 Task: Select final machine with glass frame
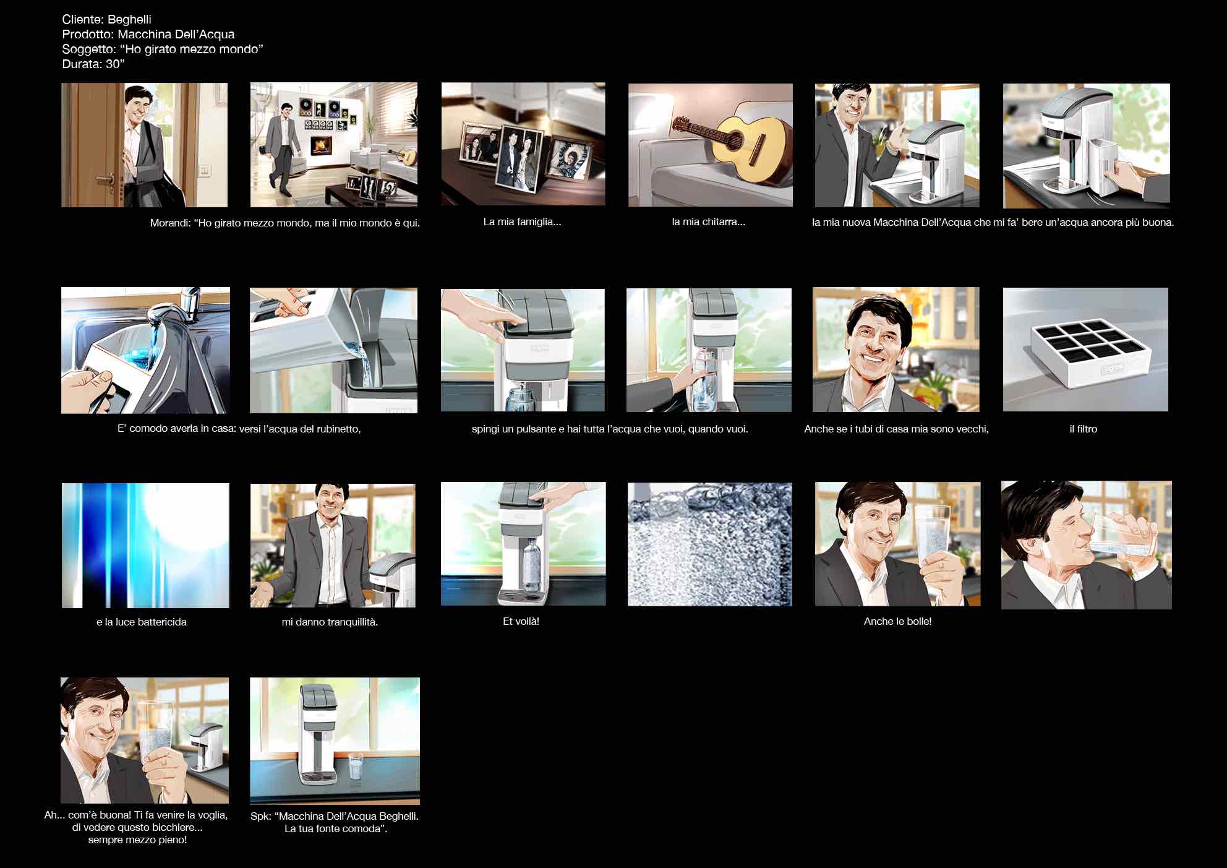[335, 740]
